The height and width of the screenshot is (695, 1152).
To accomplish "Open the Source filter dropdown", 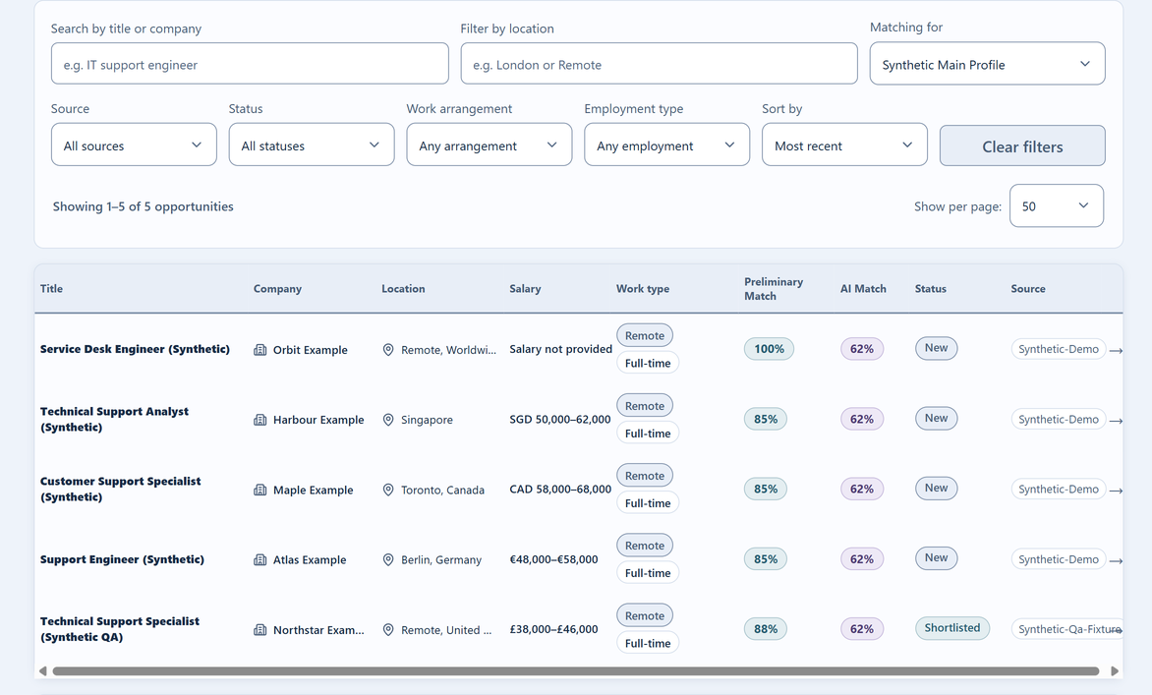I will 134,145.
